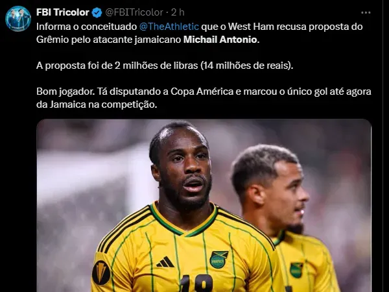Image resolution: width=389 pixels, height=292 pixels.
Task: Click the blue verified badge
Action: pos(97,12)
